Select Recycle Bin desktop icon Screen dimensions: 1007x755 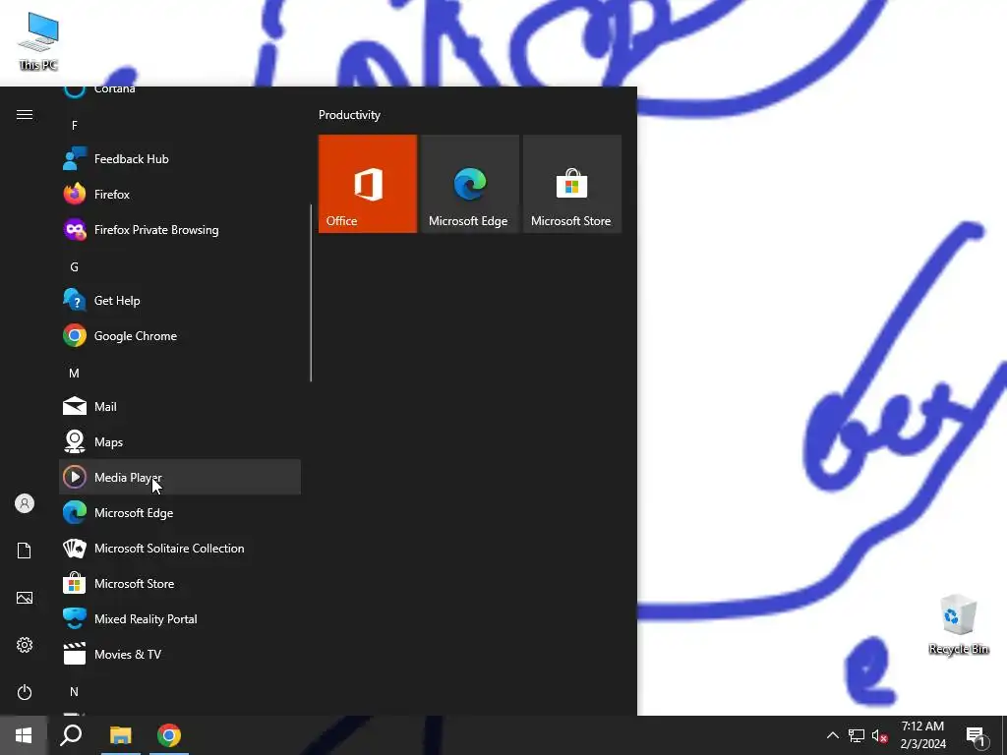click(958, 624)
